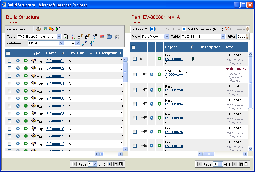Click the refresh table icon
This screenshot has height=172, width=255.
[x=66, y=37]
